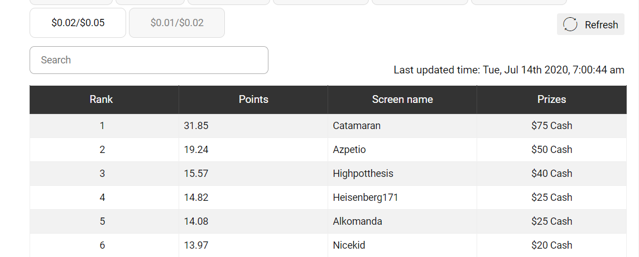Click the Points column header
639x257 pixels.
pyautogui.click(x=253, y=100)
